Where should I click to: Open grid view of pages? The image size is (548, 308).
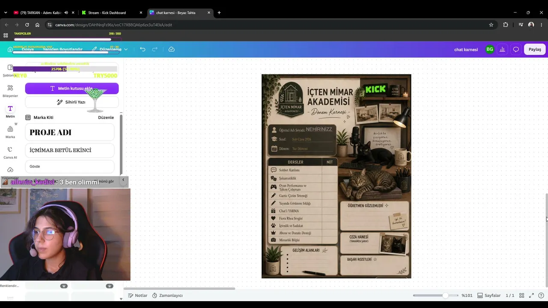(521, 296)
